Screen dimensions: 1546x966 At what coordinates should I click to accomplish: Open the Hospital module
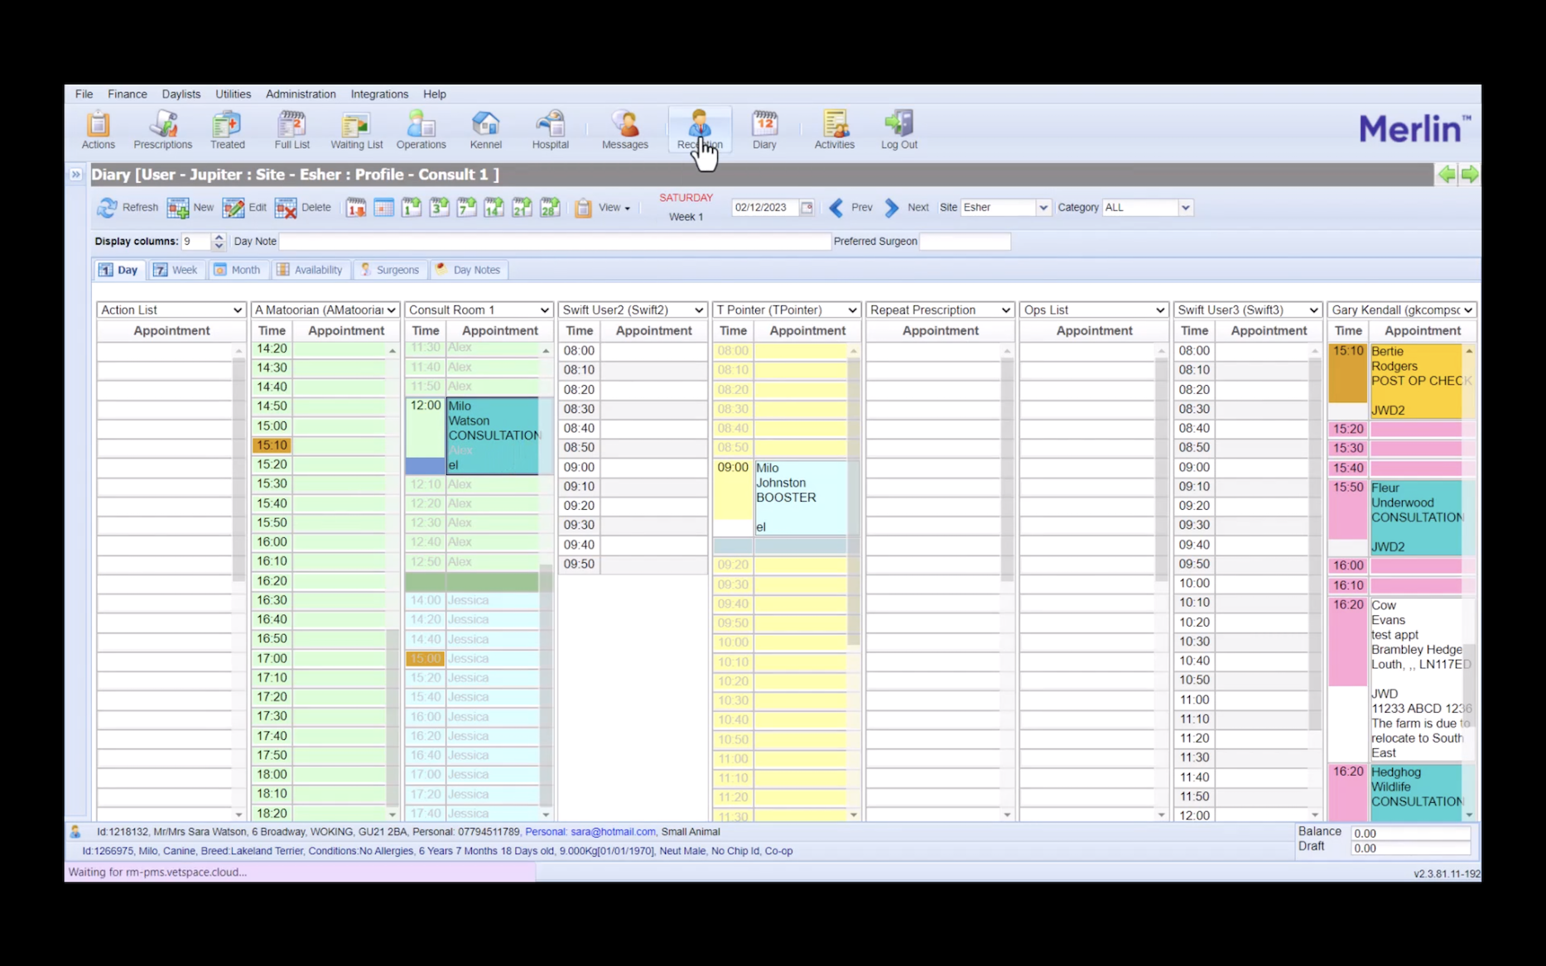point(550,130)
